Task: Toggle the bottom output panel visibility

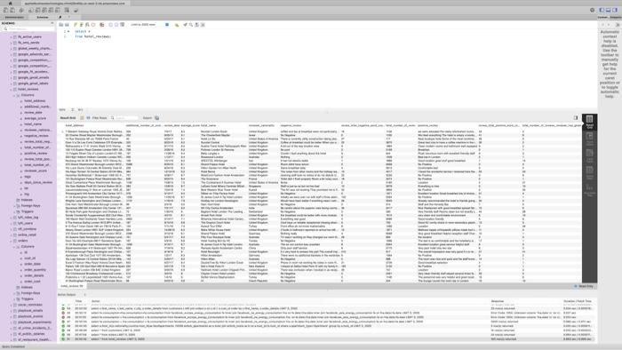Action: pyautogui.click(x=608, y=11)
